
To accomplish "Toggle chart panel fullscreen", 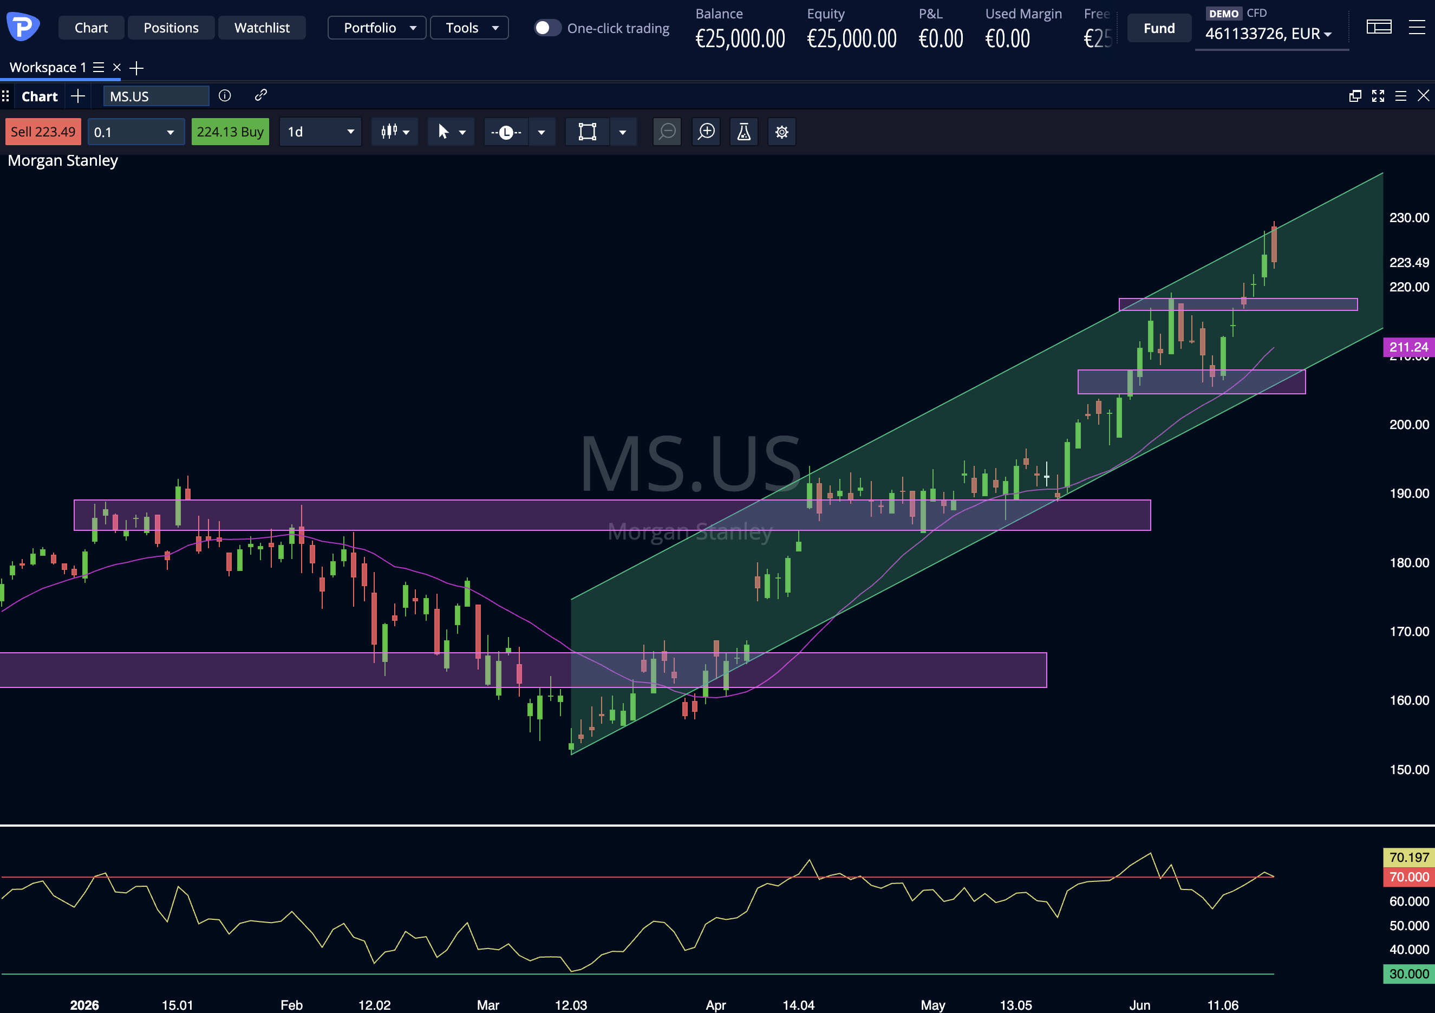I will [1378, 96].
